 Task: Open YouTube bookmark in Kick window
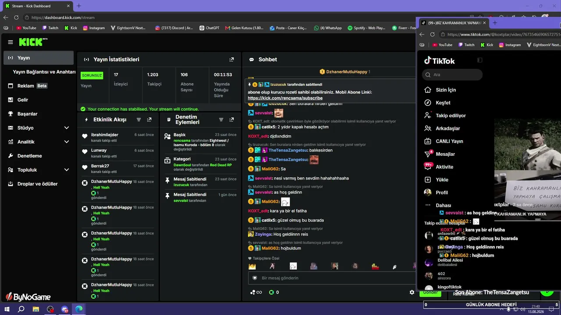tap(26, 28)
